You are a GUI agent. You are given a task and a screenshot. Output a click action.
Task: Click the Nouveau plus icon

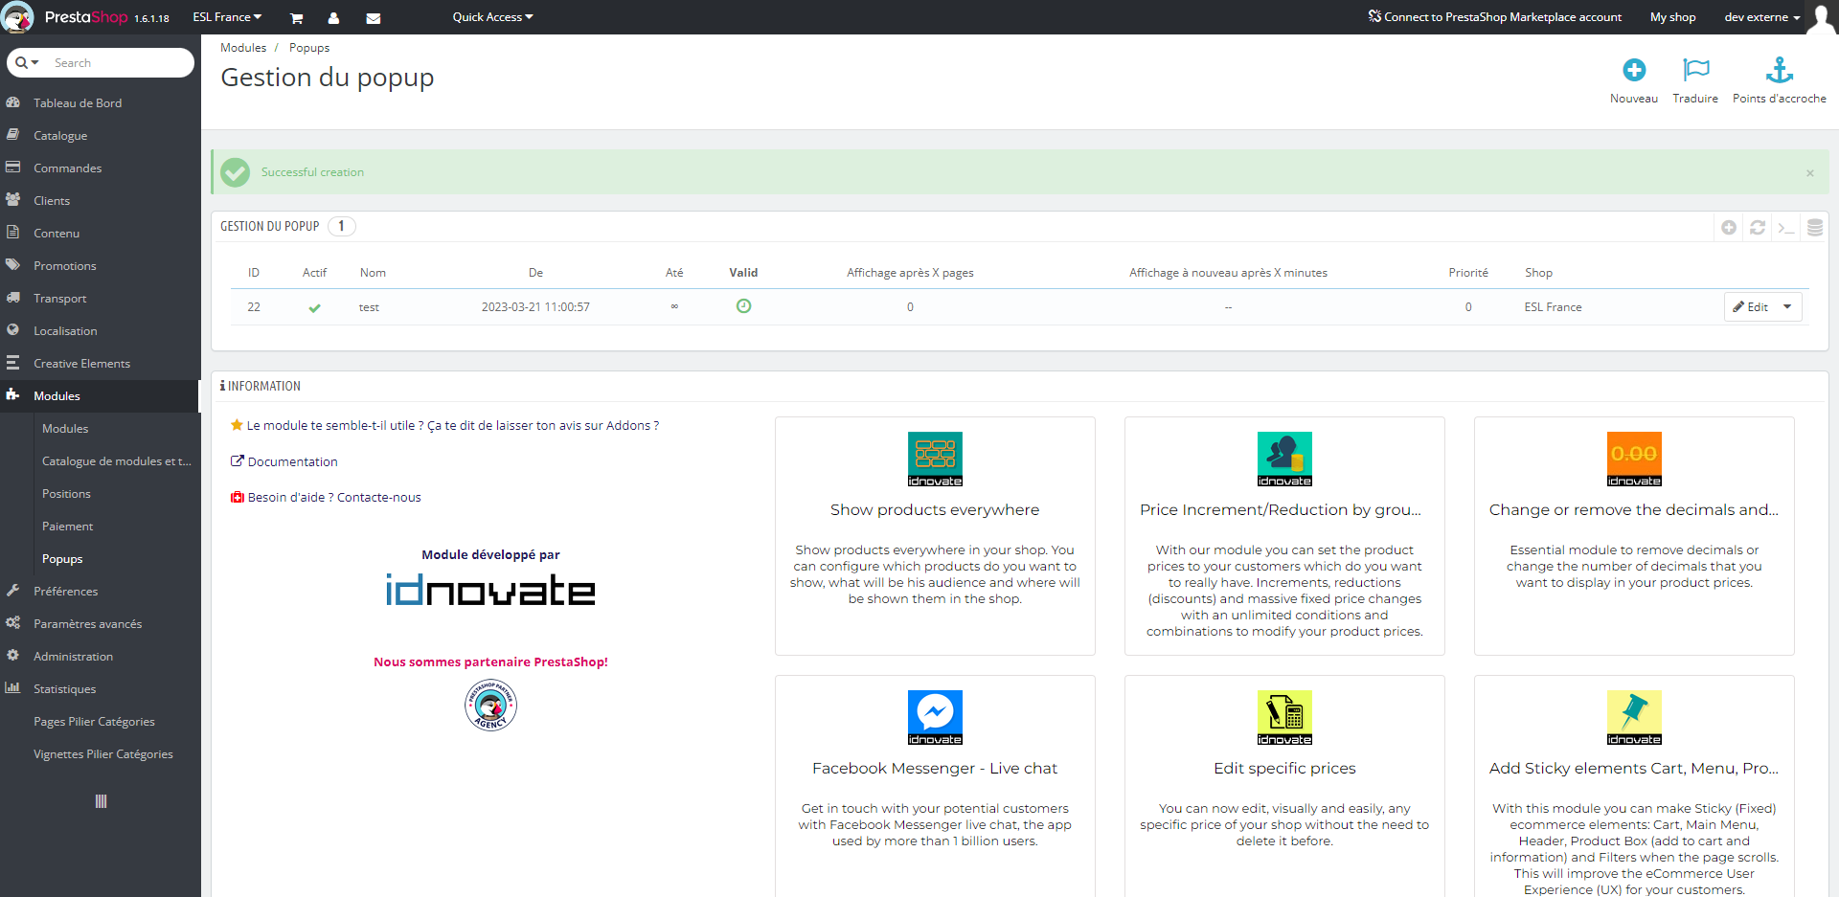point(1634,70)
